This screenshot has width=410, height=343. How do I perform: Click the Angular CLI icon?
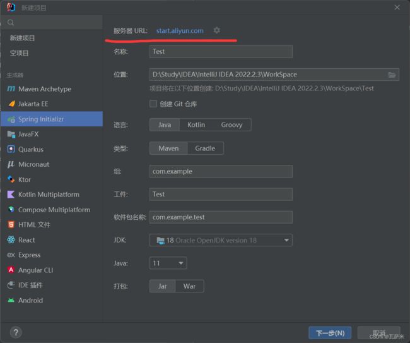pos(11,270)
